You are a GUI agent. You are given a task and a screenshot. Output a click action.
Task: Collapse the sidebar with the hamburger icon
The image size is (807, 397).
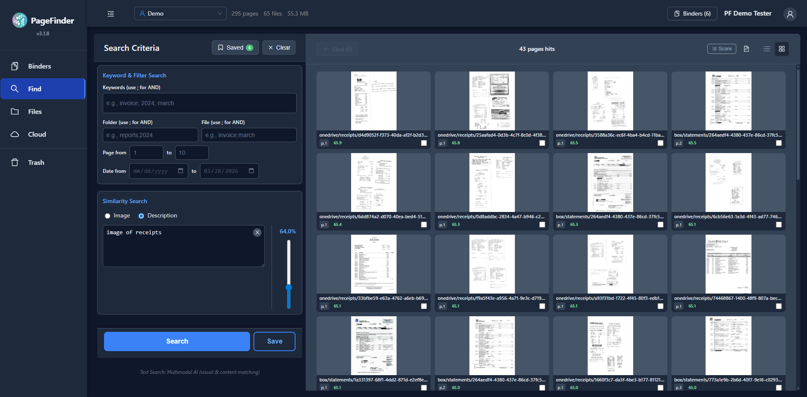[x=111, y=14]
